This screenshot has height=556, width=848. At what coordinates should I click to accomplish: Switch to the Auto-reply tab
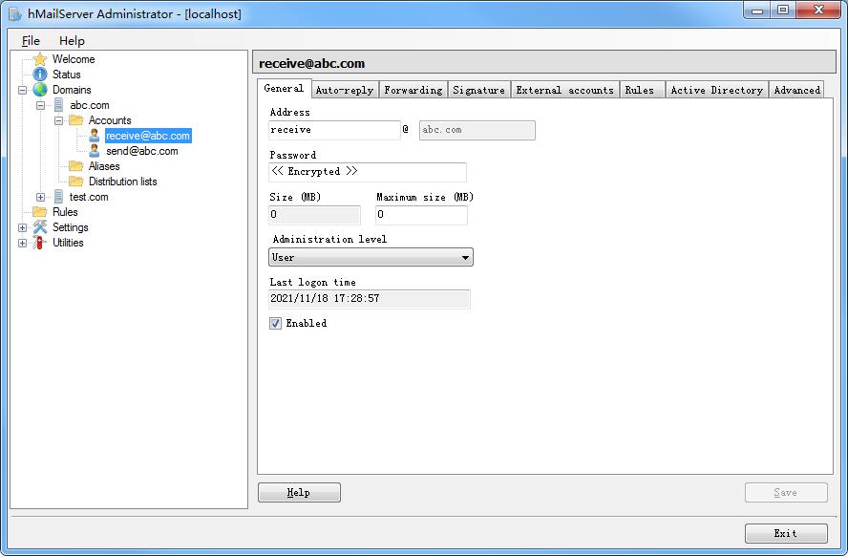tap(345, 90)
